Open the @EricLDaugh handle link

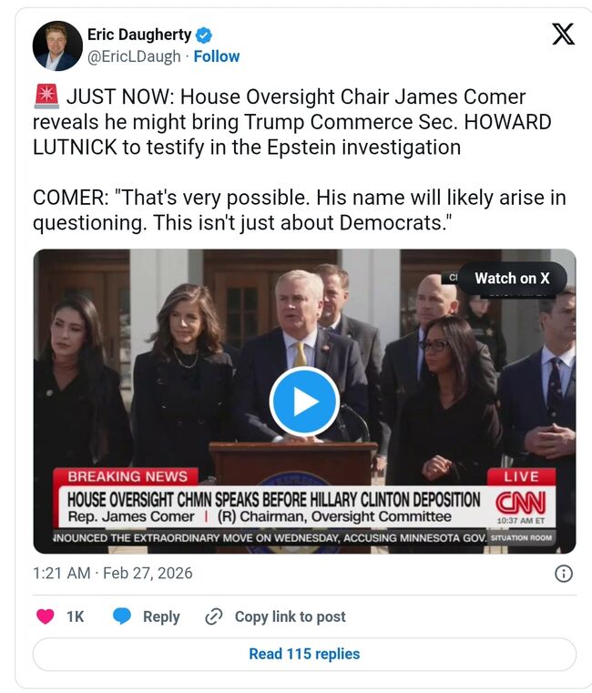point(134,56)
